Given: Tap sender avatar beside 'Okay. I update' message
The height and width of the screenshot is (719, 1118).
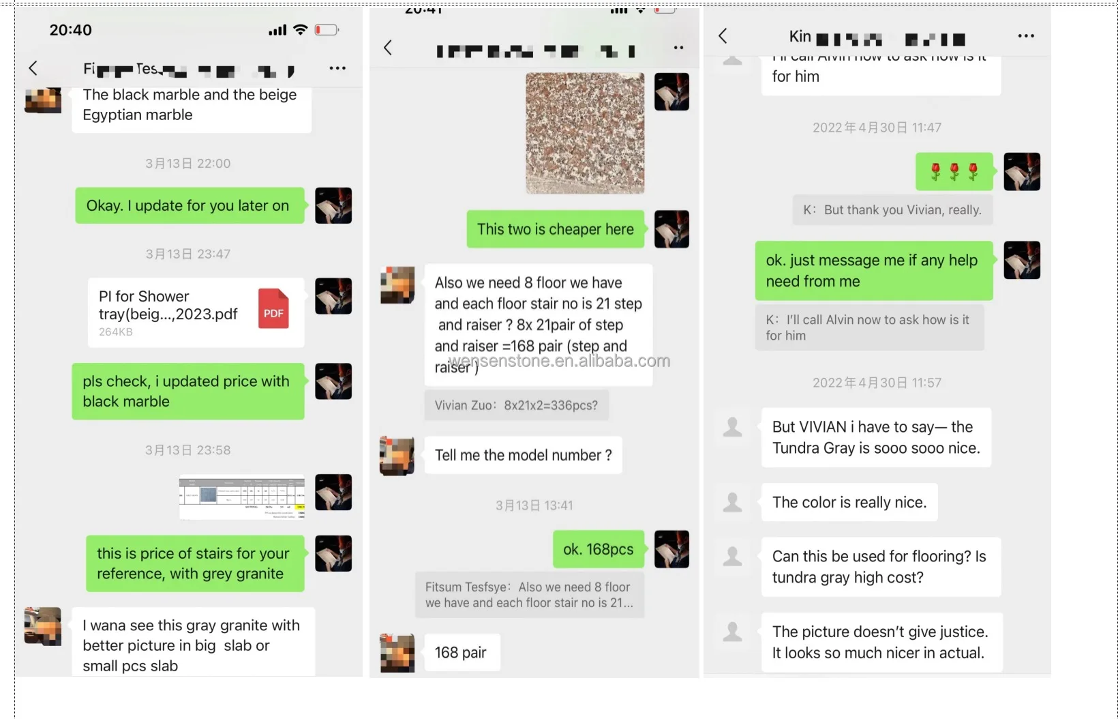Looking at the screenshot, I should click(333, 205).
